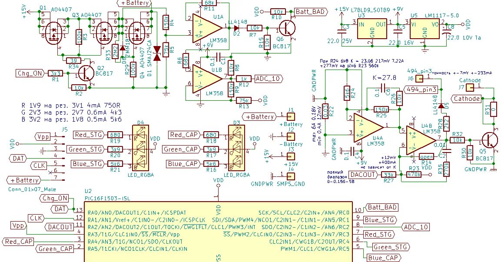The image size is (501, 262).
Task: Click the Cathode net label near R31
Action: coord(467,98)
